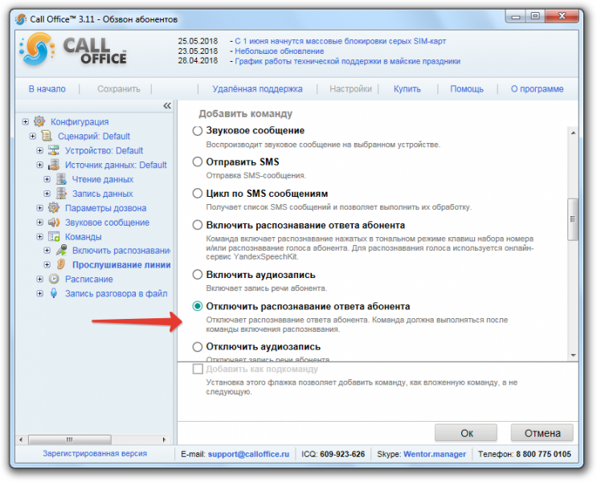Expand the Команды tree node

tap(39, 236)
